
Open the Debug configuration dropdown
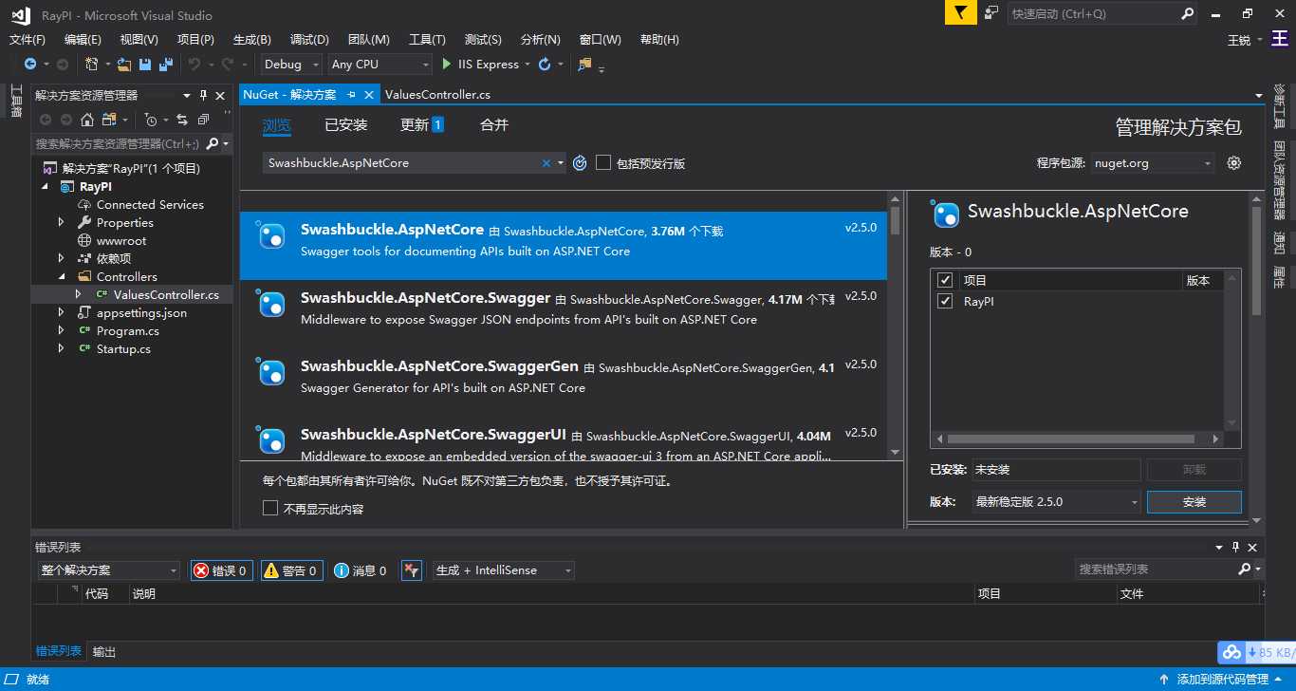292,65
